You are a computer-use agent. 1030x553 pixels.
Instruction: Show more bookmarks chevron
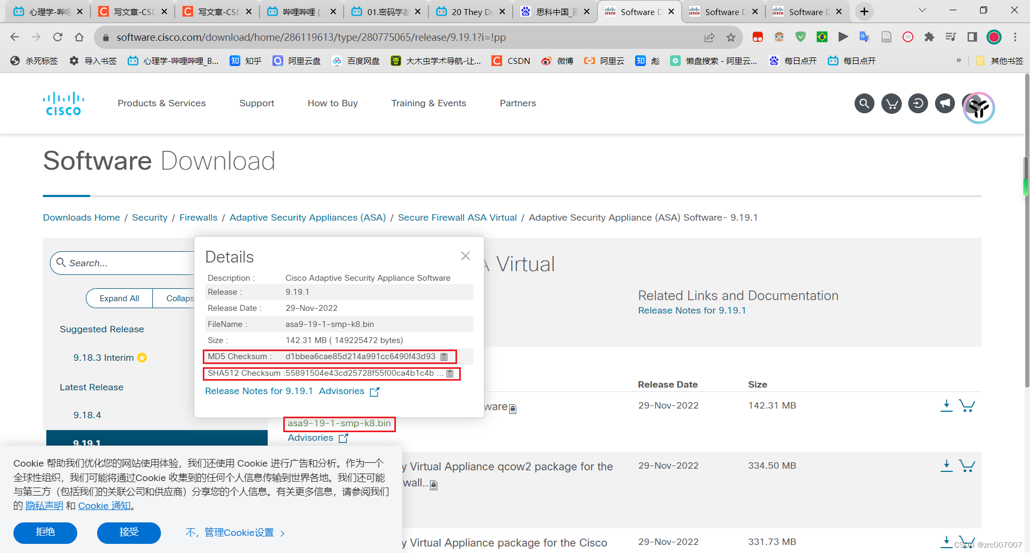pyautogui.click(x=959, y=61)
